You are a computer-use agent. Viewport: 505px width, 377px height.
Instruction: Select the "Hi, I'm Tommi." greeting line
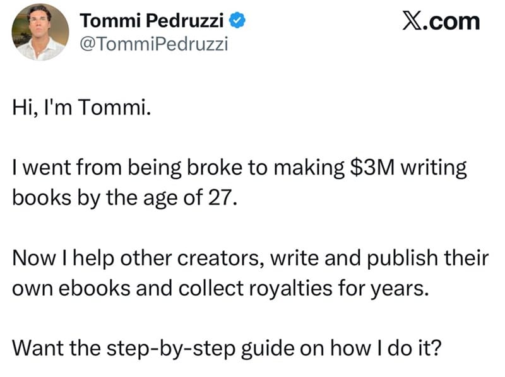[x=81, y=107]
